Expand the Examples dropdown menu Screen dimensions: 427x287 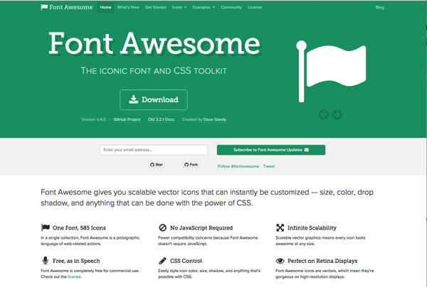(204, 7)
